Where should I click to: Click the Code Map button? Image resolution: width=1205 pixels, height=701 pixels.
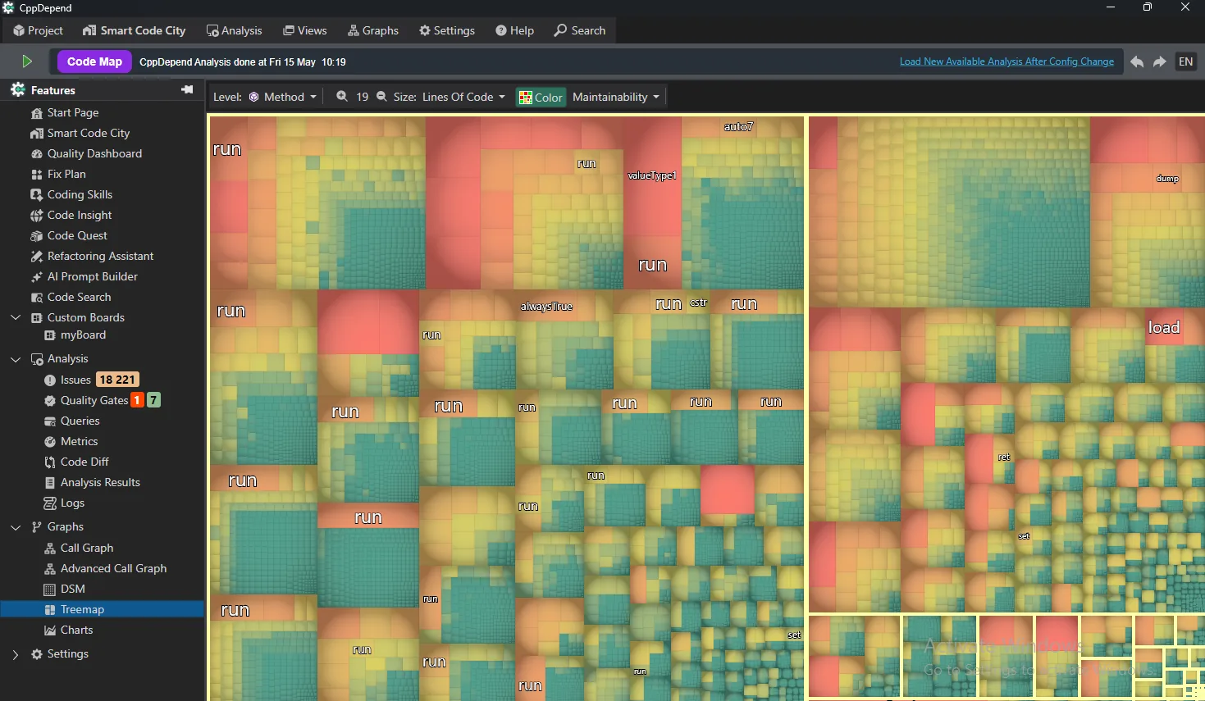point(94,61)
